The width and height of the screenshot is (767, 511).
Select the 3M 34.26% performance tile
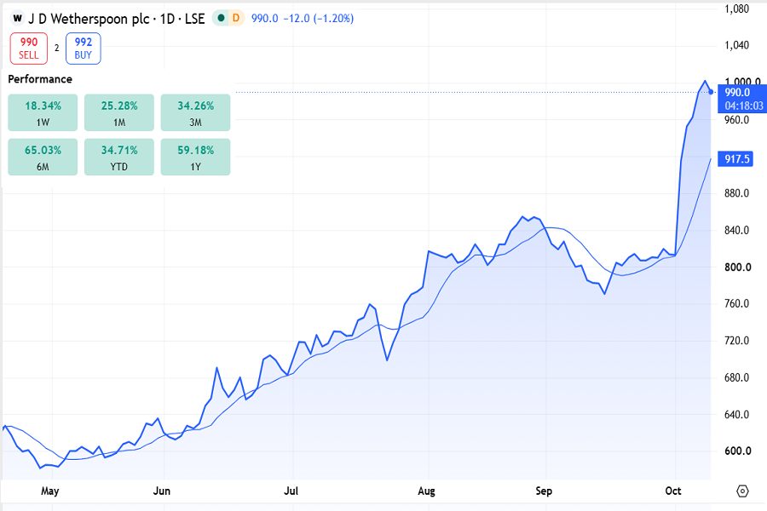click(195, 112)
